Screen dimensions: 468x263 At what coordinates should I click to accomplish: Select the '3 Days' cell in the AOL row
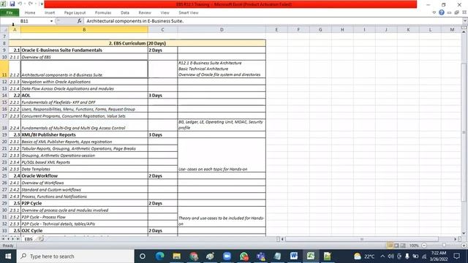162,96
